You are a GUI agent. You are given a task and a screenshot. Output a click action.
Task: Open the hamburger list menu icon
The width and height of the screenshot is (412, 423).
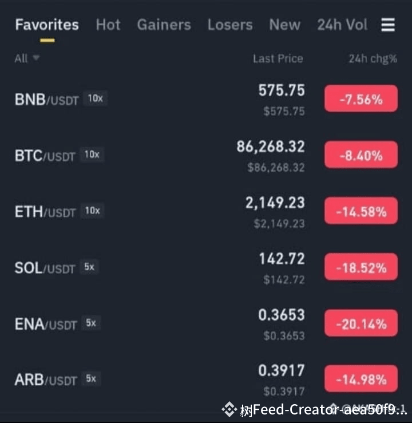tap(388, 25)
